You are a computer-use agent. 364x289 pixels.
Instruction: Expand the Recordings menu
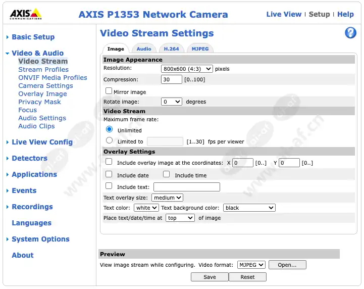[x=8, y=207]
